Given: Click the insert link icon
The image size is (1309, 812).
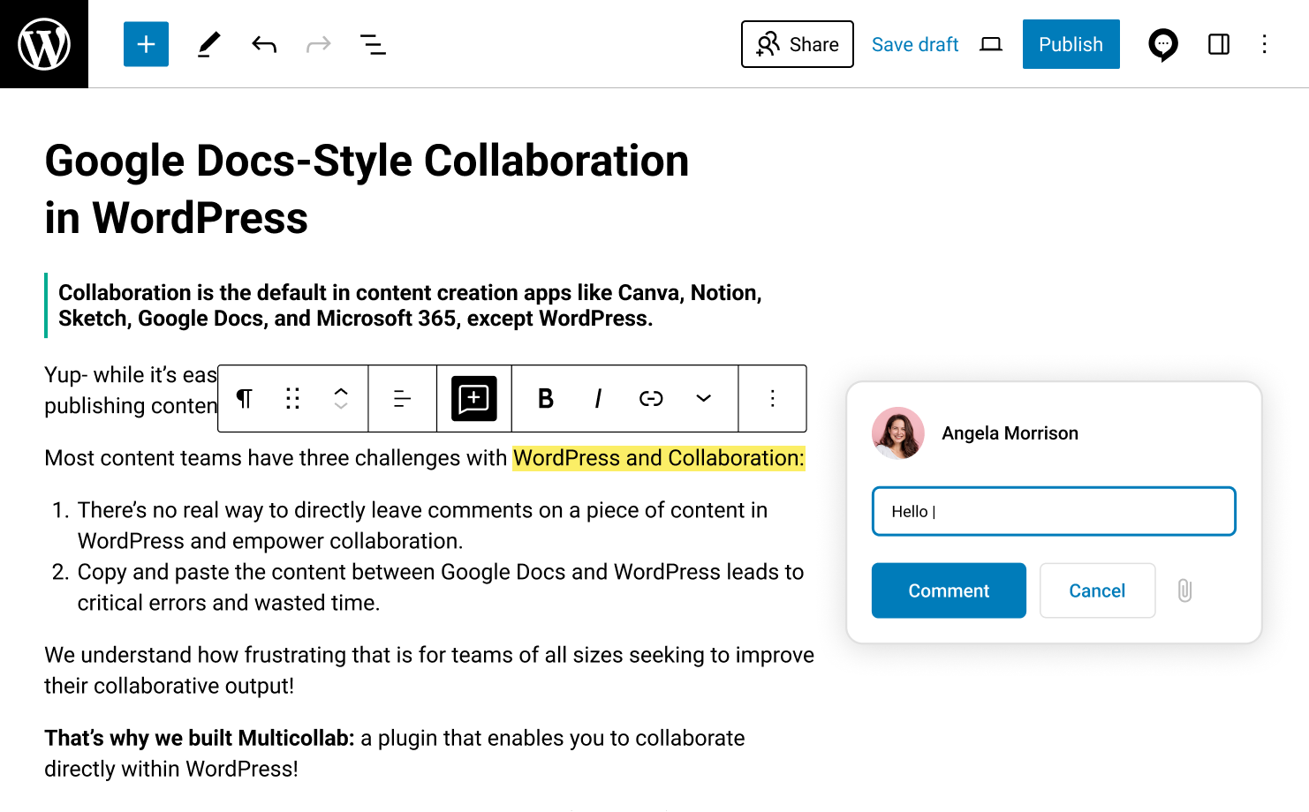Looking at the screenshot, I should pyautogui.click(x=651, y=399).
